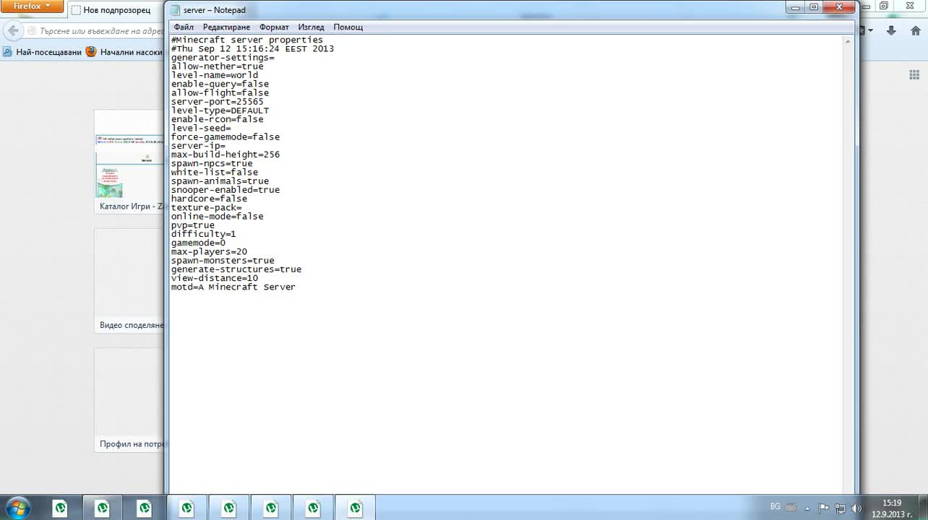
Task: Place cursor on the 'server-ip=' line
Action: pyautogui.click(x=198, y=146)
